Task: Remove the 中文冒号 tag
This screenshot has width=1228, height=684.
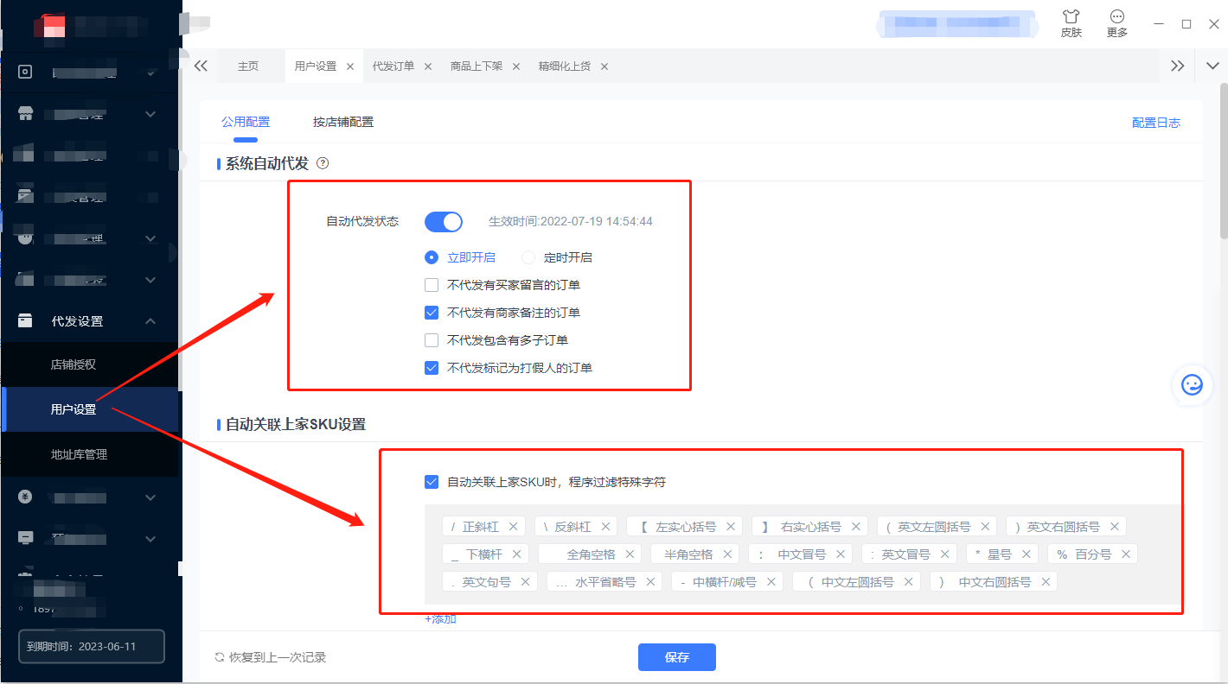Action: [x=840, y=554]
